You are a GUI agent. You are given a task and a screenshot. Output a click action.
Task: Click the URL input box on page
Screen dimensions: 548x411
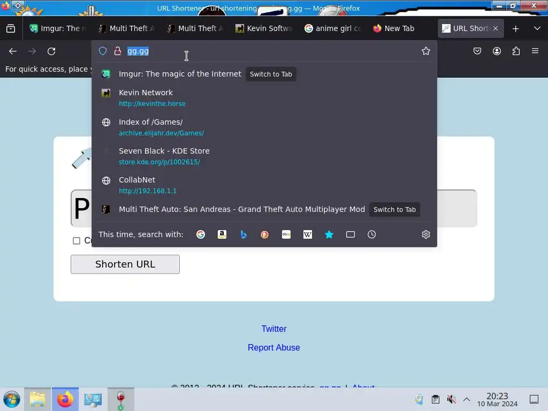273,208
